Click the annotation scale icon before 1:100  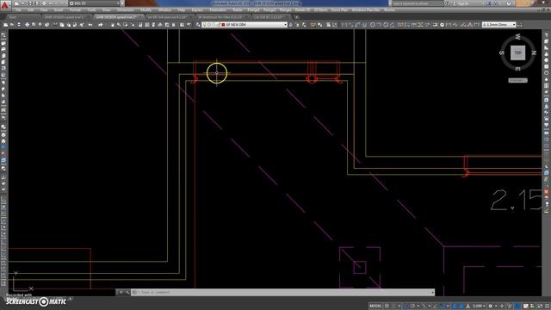click(468, 307)
